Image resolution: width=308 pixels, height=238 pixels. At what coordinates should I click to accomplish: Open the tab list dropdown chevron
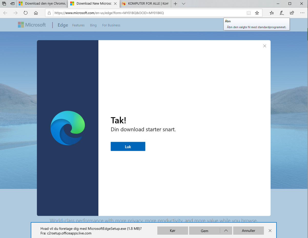point(183,4)
